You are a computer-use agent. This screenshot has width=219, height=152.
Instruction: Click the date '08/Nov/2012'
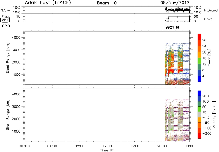[175, 2]
